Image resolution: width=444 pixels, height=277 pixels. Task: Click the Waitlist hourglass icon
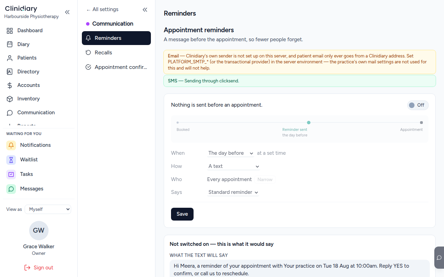coord(11,160)
